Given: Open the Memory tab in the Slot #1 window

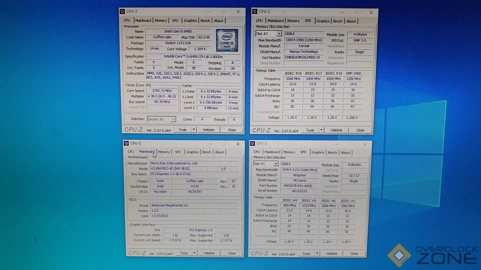Looking at the screenshot, I should [289, 152].
